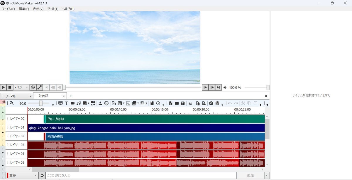Click the レイヤー 00 layer header

tap(16, 119)
